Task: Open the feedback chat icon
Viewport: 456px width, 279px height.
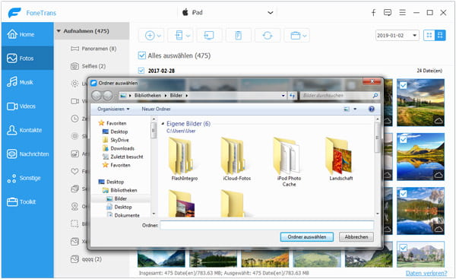Action: click(388, 12)
